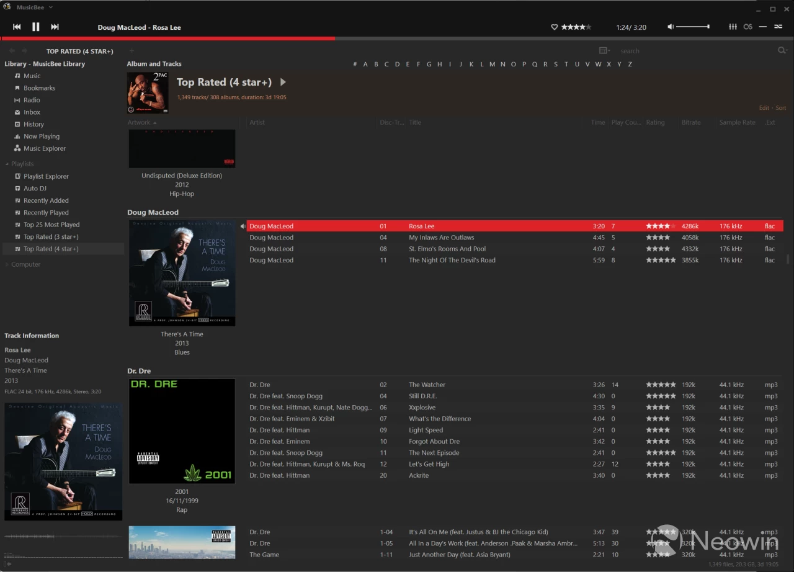This screenshot has height=572, width=794.
Task: Open Radio in the sidebar
Action: pyautogui.click(x=32, y=100)
